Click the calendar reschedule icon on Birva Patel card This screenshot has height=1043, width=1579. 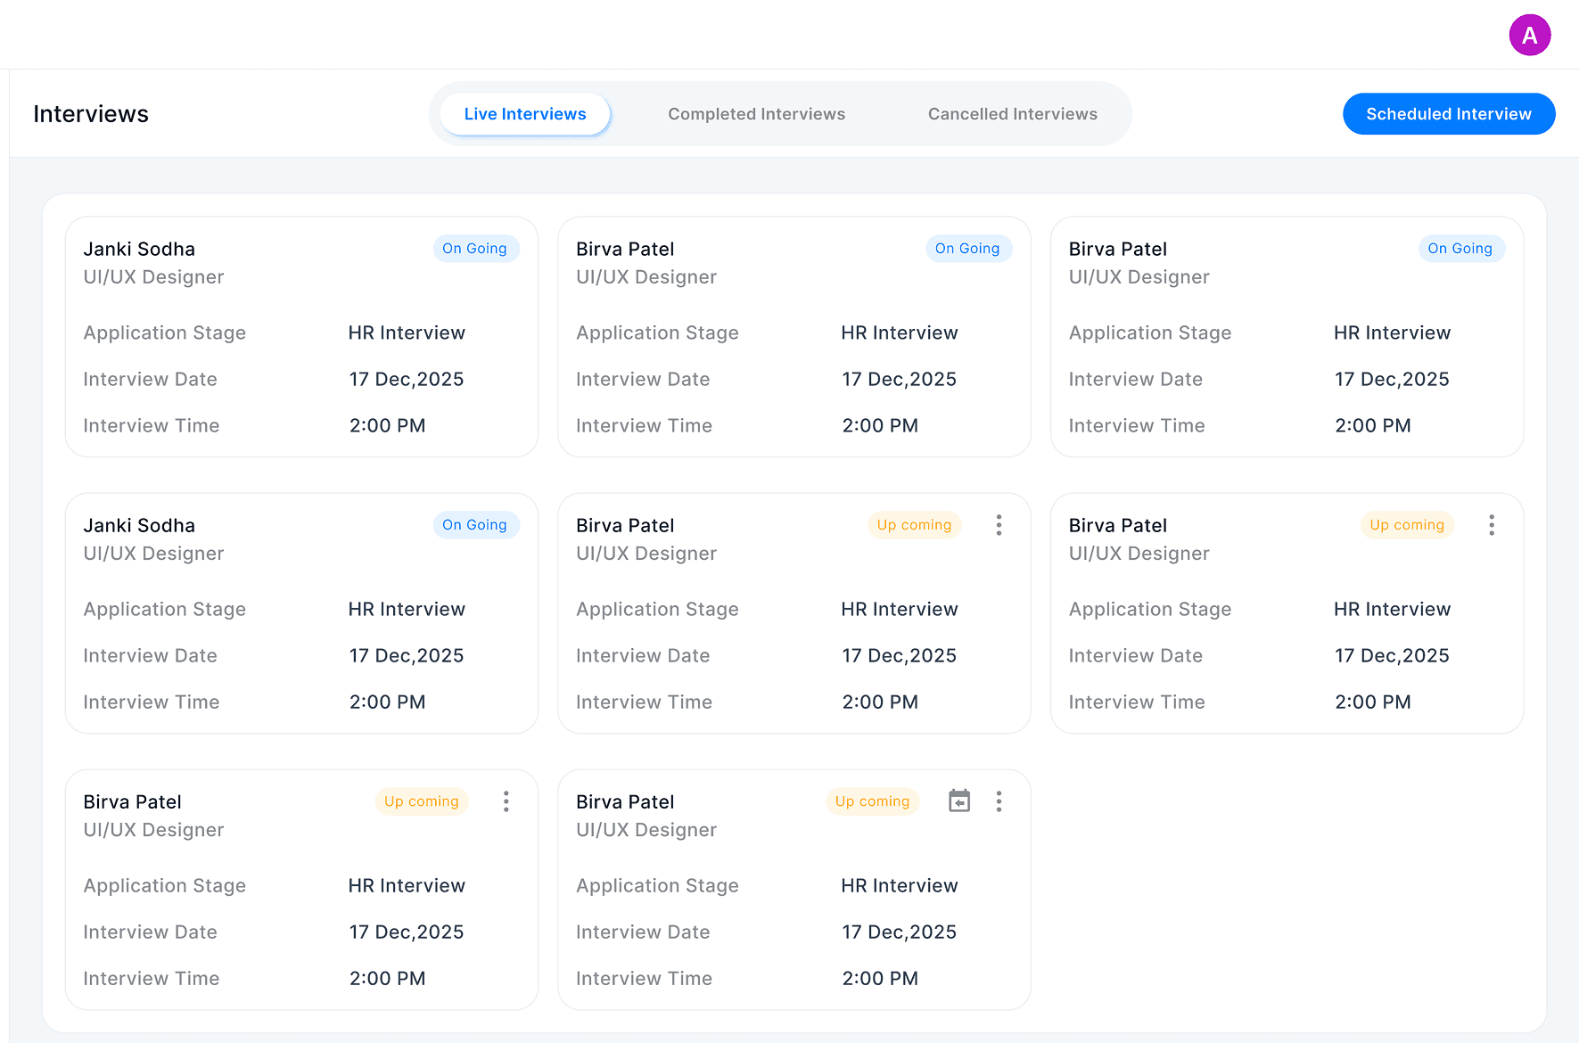959,801
